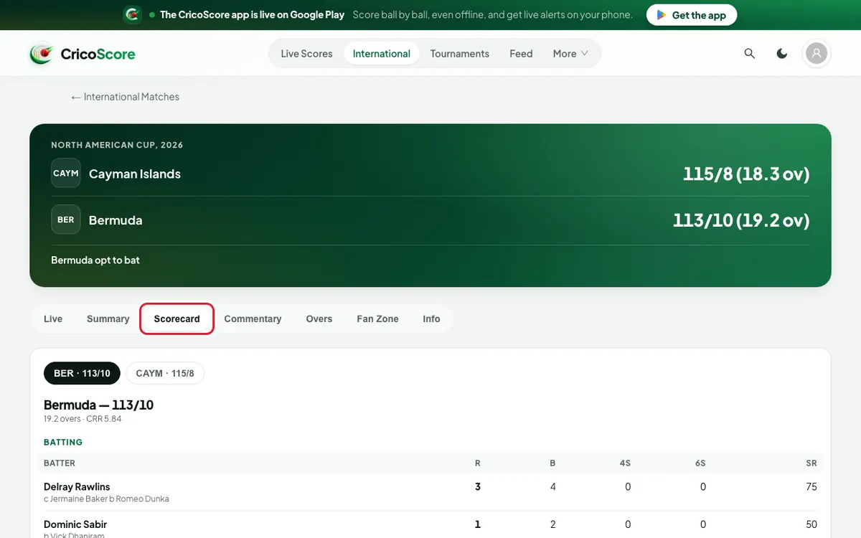Click Delray Rawlins dismissal text
This screenshot has height=538, width=861.
(106, 499)
